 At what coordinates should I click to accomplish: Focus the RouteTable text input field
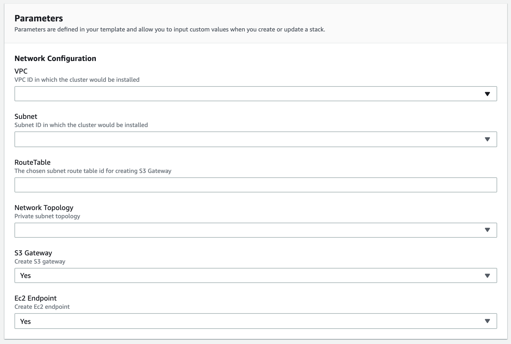click(255, 185)
